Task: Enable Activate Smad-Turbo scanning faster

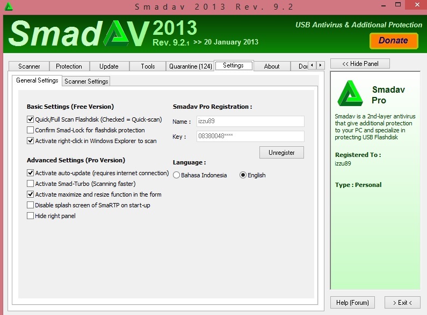Action: tap(30, 184)
